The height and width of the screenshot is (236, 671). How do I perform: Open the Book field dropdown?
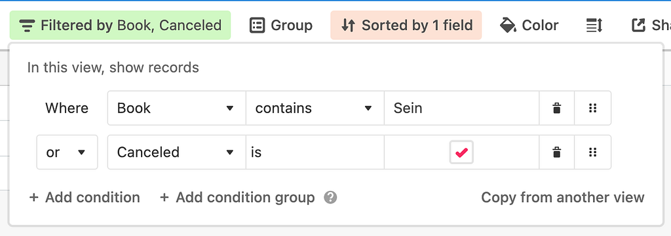tap(177, 109)
